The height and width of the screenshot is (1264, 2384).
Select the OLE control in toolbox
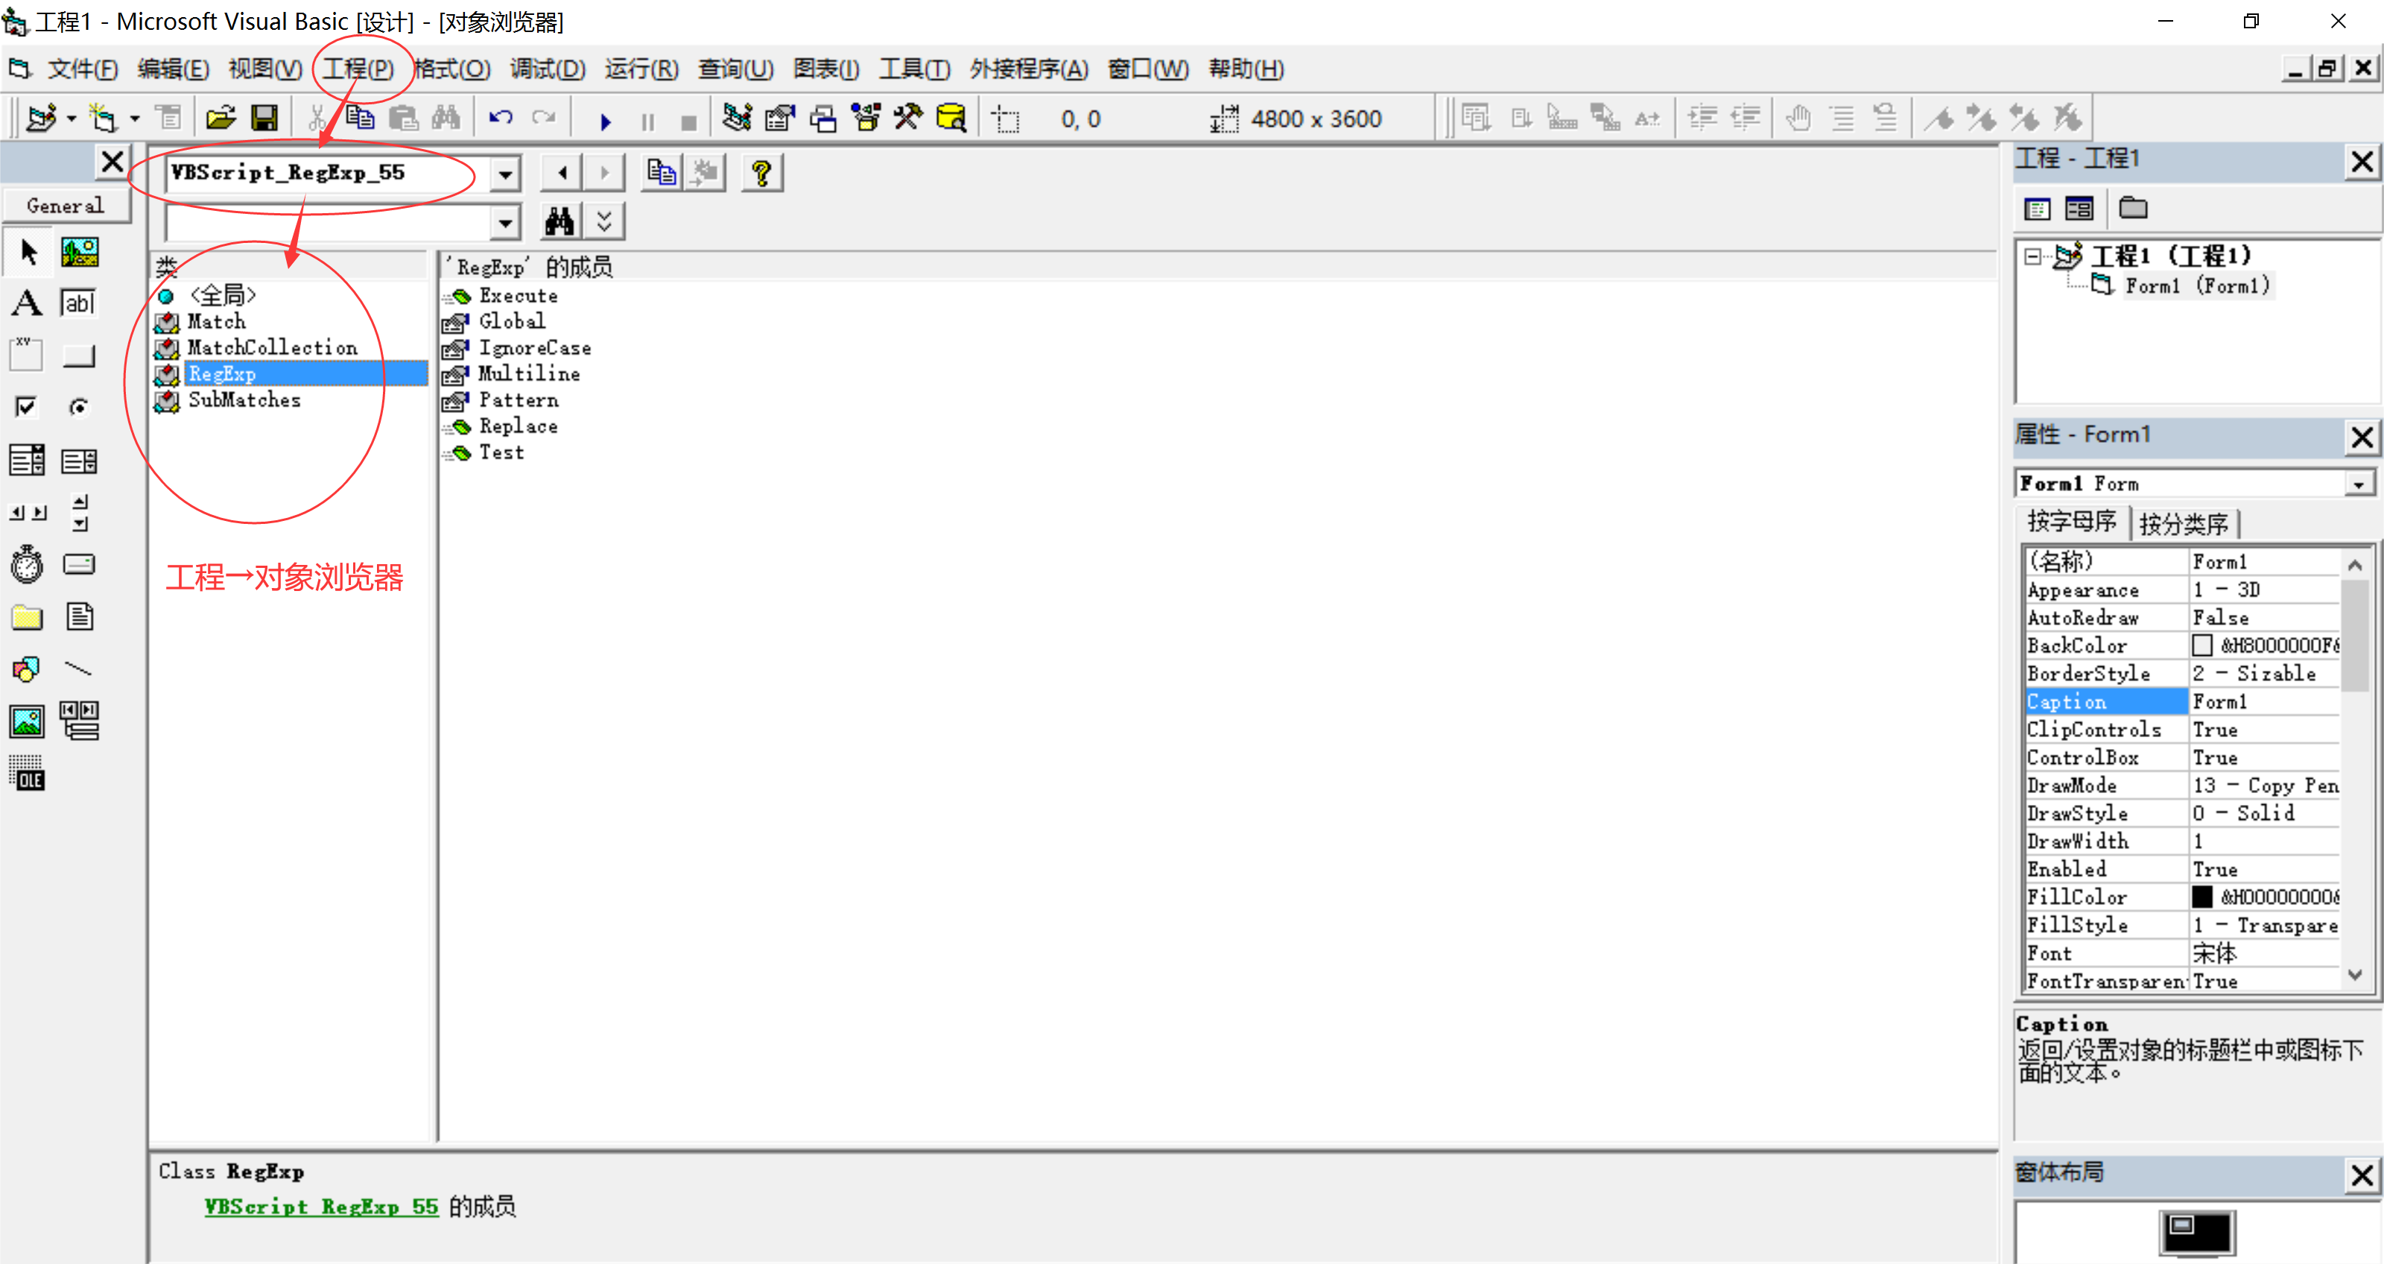27,772
